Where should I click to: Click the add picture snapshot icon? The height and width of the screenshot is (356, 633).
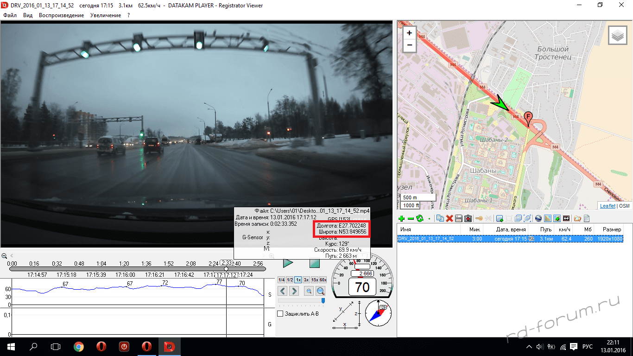(x=500, y=218)
